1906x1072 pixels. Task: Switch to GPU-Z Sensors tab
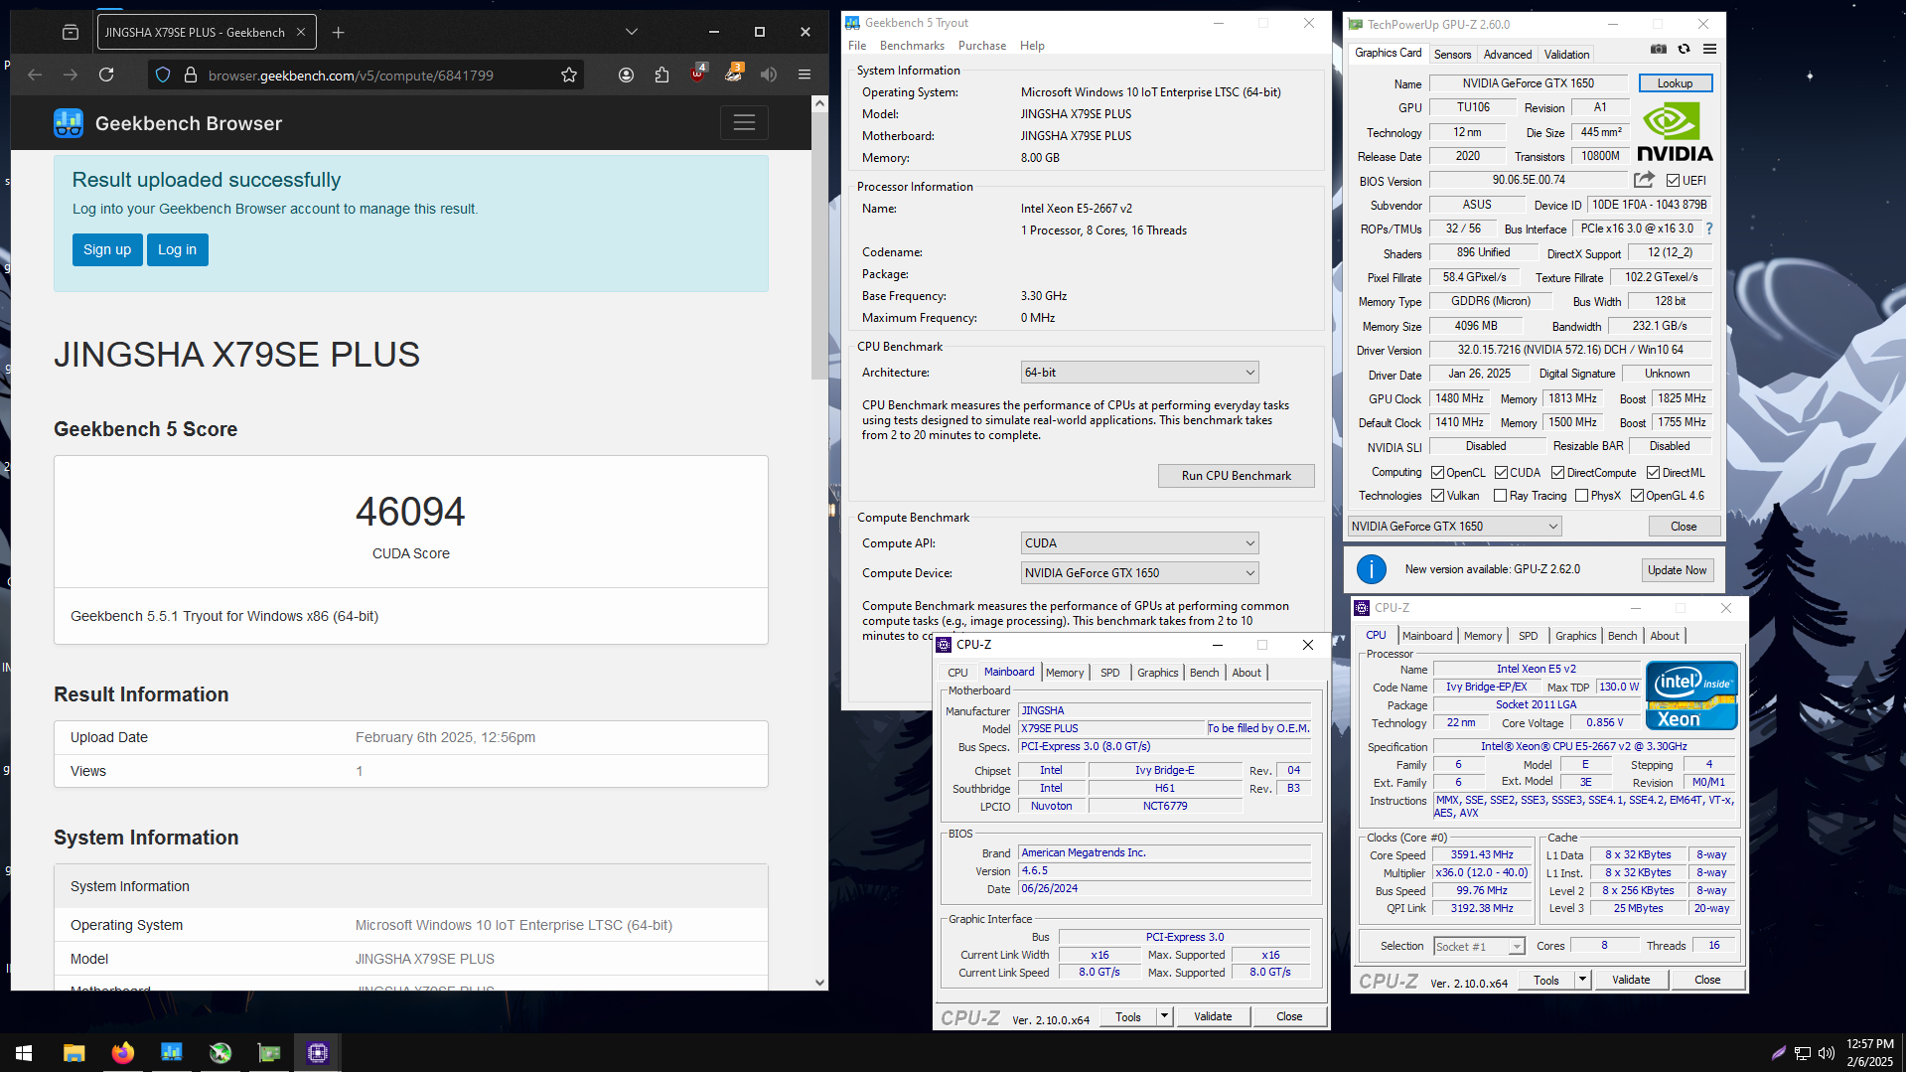tap(1452, 55)
